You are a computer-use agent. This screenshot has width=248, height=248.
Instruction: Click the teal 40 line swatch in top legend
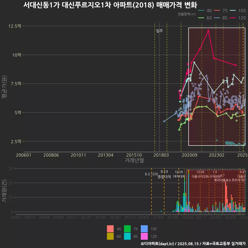pos(201,11)
